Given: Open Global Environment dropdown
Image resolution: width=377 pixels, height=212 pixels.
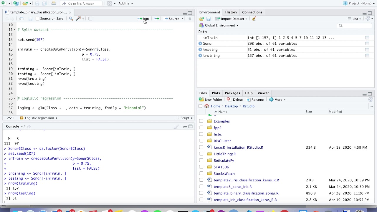Looking at the screenshot, I should (219, 25).
